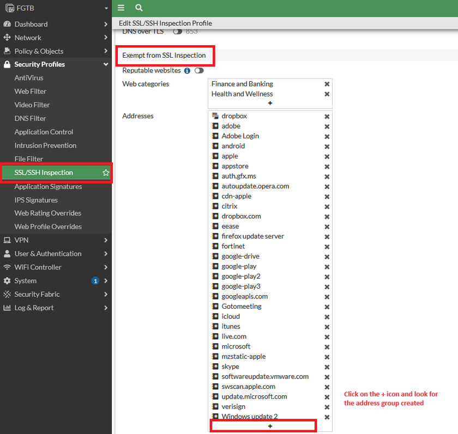
Task: Collapse the Security Profiles menu
Action: 106,64
